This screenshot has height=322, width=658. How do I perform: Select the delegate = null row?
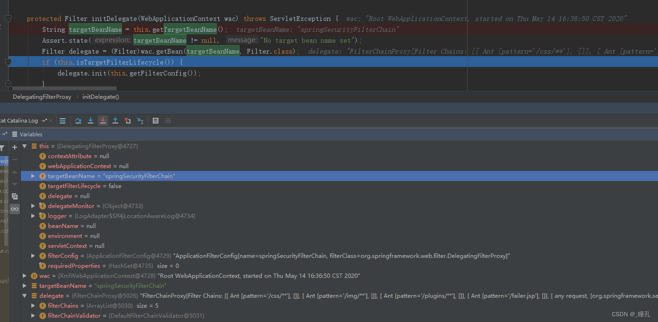339,196
